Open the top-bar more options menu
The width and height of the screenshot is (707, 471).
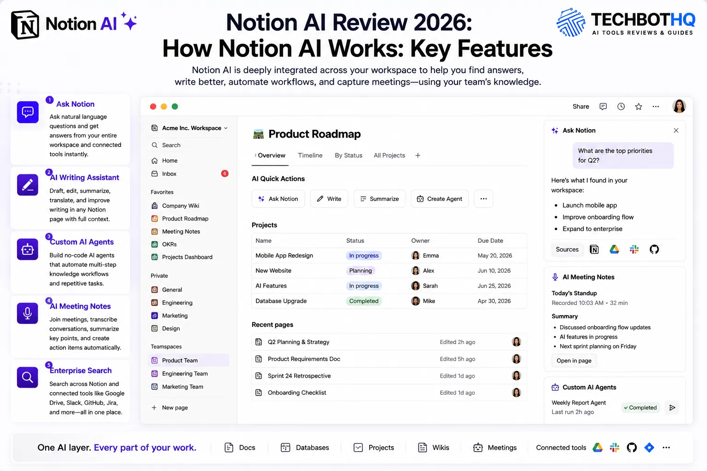[x=656, y=107]
